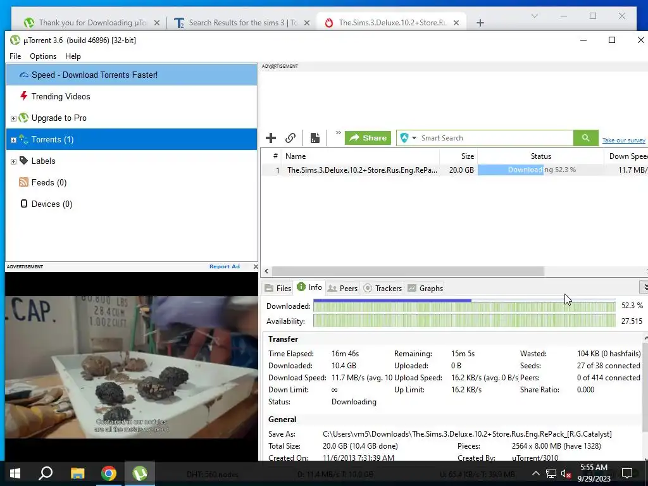Select Torrents (1) in the sidebar
The height and width of the screenshot is (486, 648).
click(132, 139)
